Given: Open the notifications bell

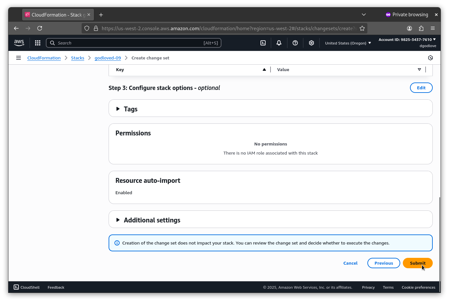Looking at the screenshot, I should [279, 43].
